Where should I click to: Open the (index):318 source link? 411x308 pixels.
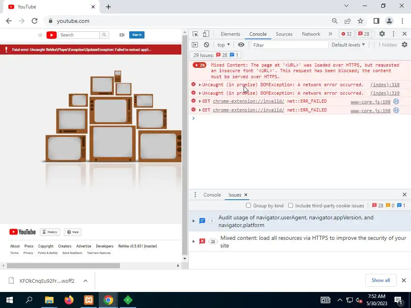click(385, 85)
